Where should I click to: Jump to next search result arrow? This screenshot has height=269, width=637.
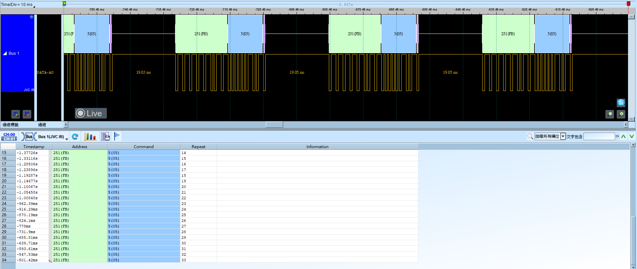[631, 136]
